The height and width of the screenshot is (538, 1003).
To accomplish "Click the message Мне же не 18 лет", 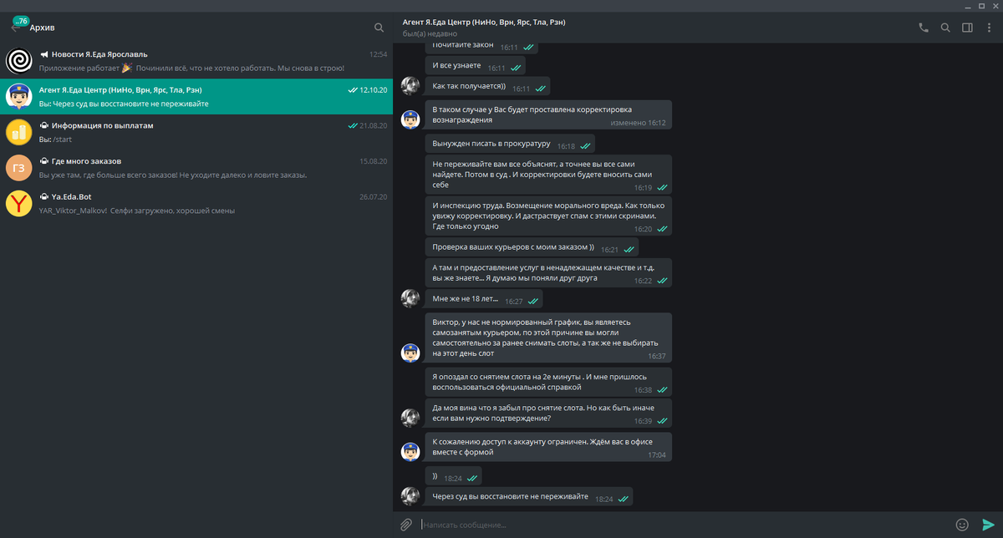I will pos(483,298).
